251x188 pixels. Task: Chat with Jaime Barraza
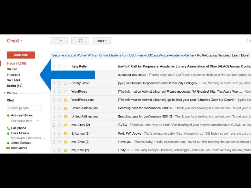21,143
